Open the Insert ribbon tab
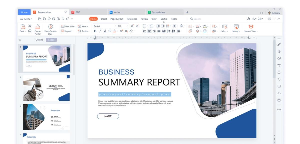The width and height of the screenshot is (300, 144). (104, 19)
